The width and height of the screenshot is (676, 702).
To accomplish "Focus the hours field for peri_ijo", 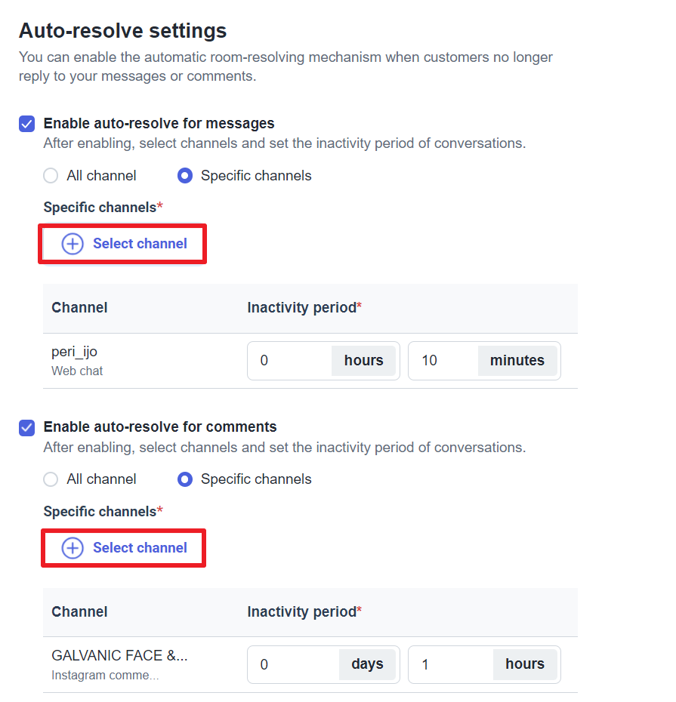I will tap(291, 361).
